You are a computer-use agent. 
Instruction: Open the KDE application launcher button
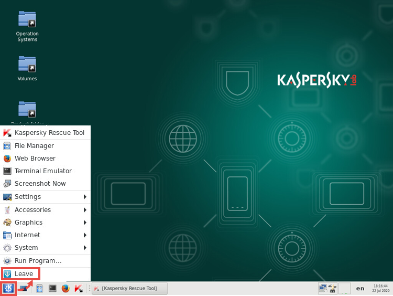pyautogui.click(x=8, y=288)
